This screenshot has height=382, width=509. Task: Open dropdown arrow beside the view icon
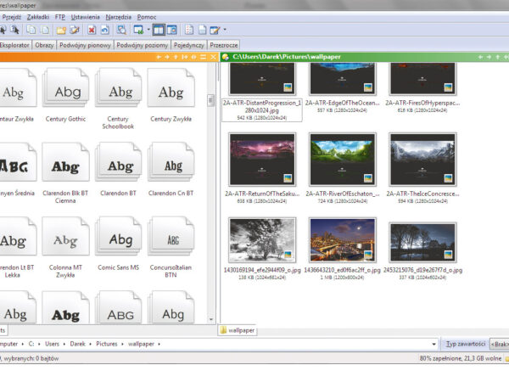point(148,30)
